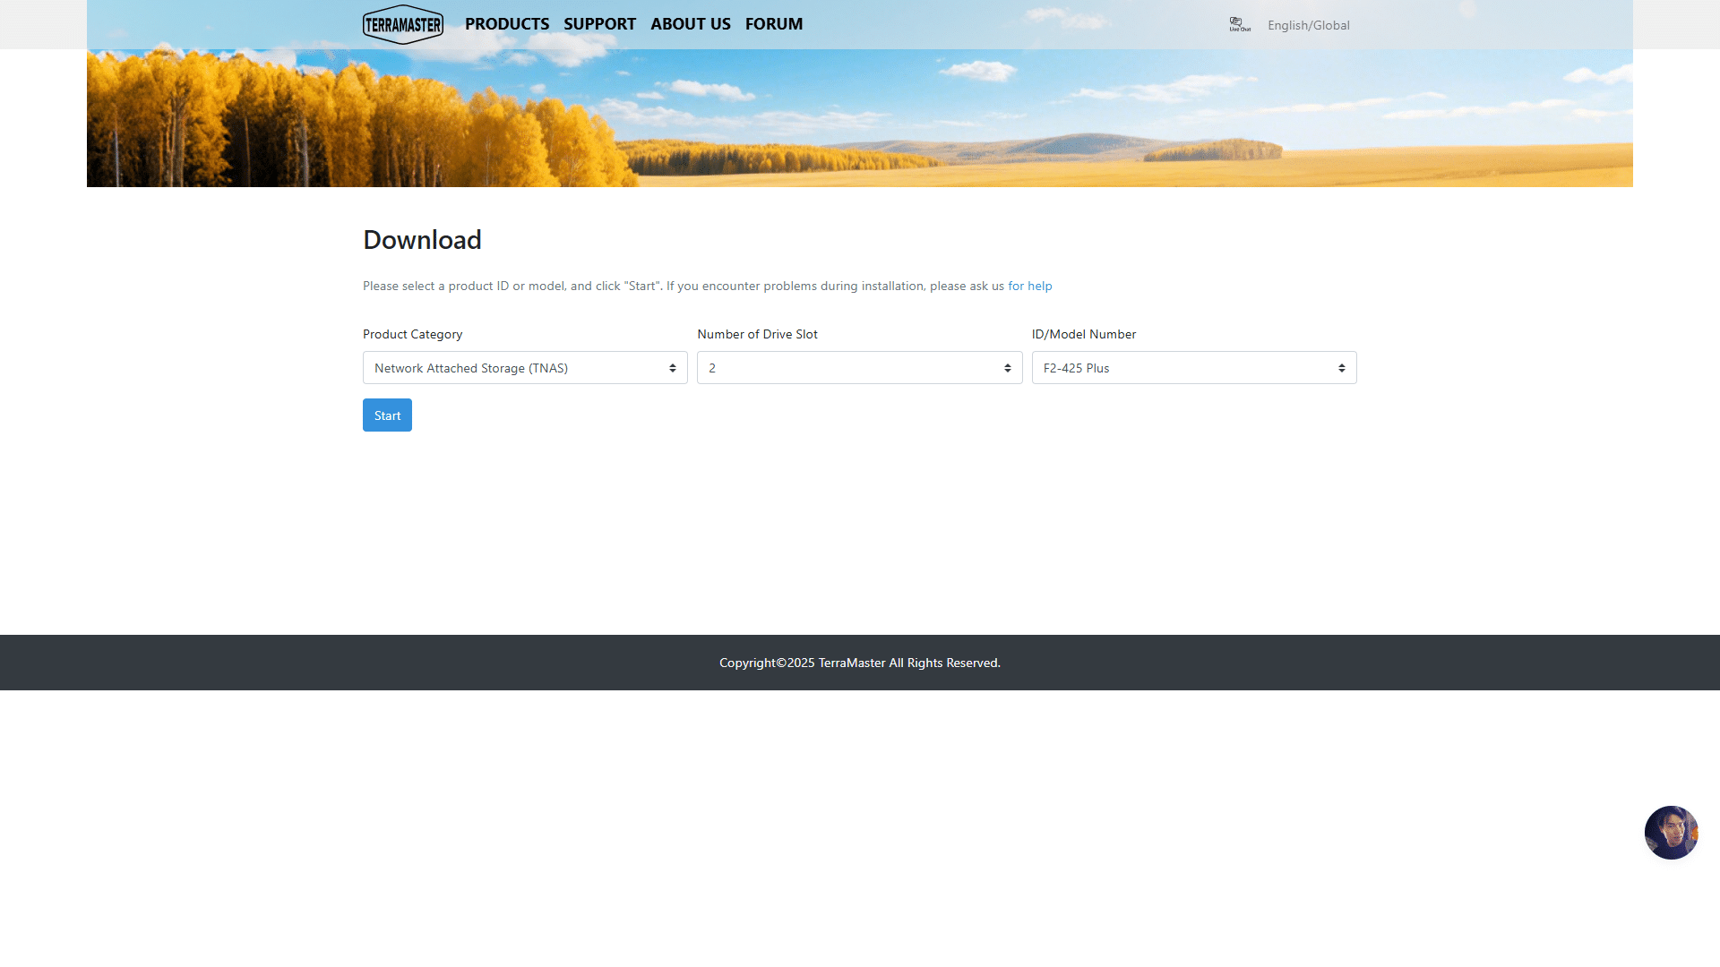Open the PRODUCTS menu

(506, 24)
